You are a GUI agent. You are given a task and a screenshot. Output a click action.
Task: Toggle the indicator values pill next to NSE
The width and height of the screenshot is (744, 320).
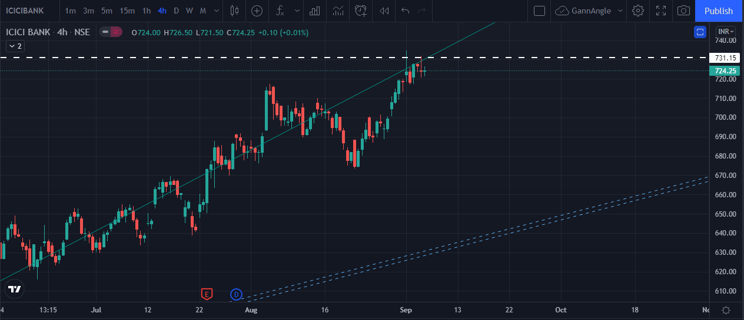[111, 32]
